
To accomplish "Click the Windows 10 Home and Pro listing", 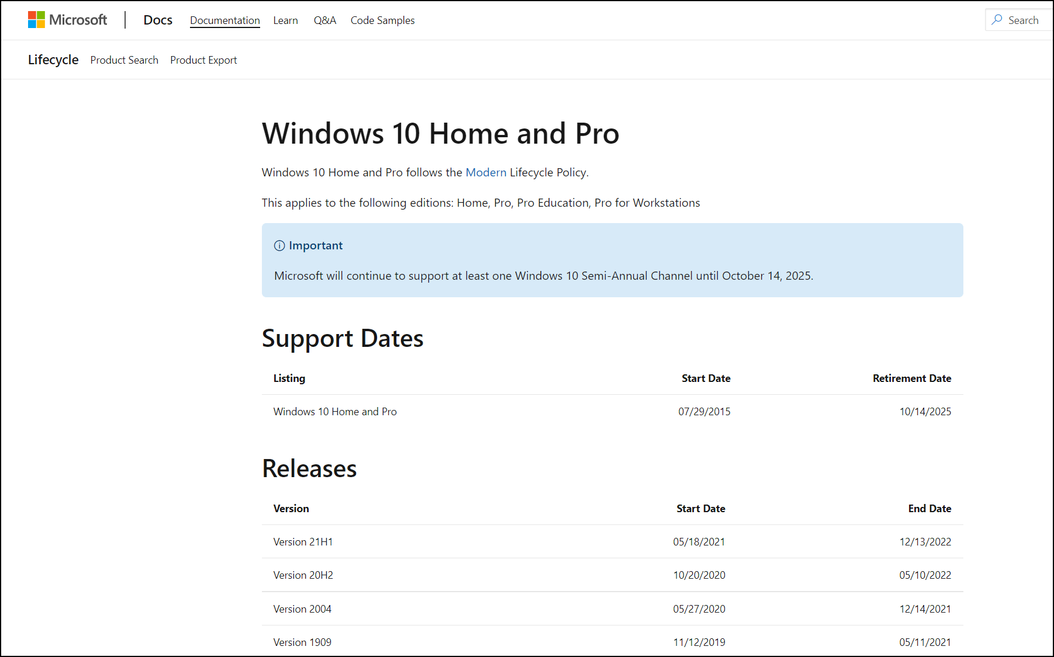I will (334, 411).
